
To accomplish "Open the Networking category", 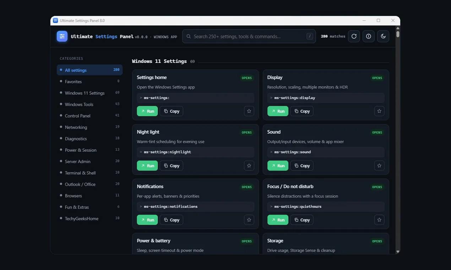I will coord(89,127).
